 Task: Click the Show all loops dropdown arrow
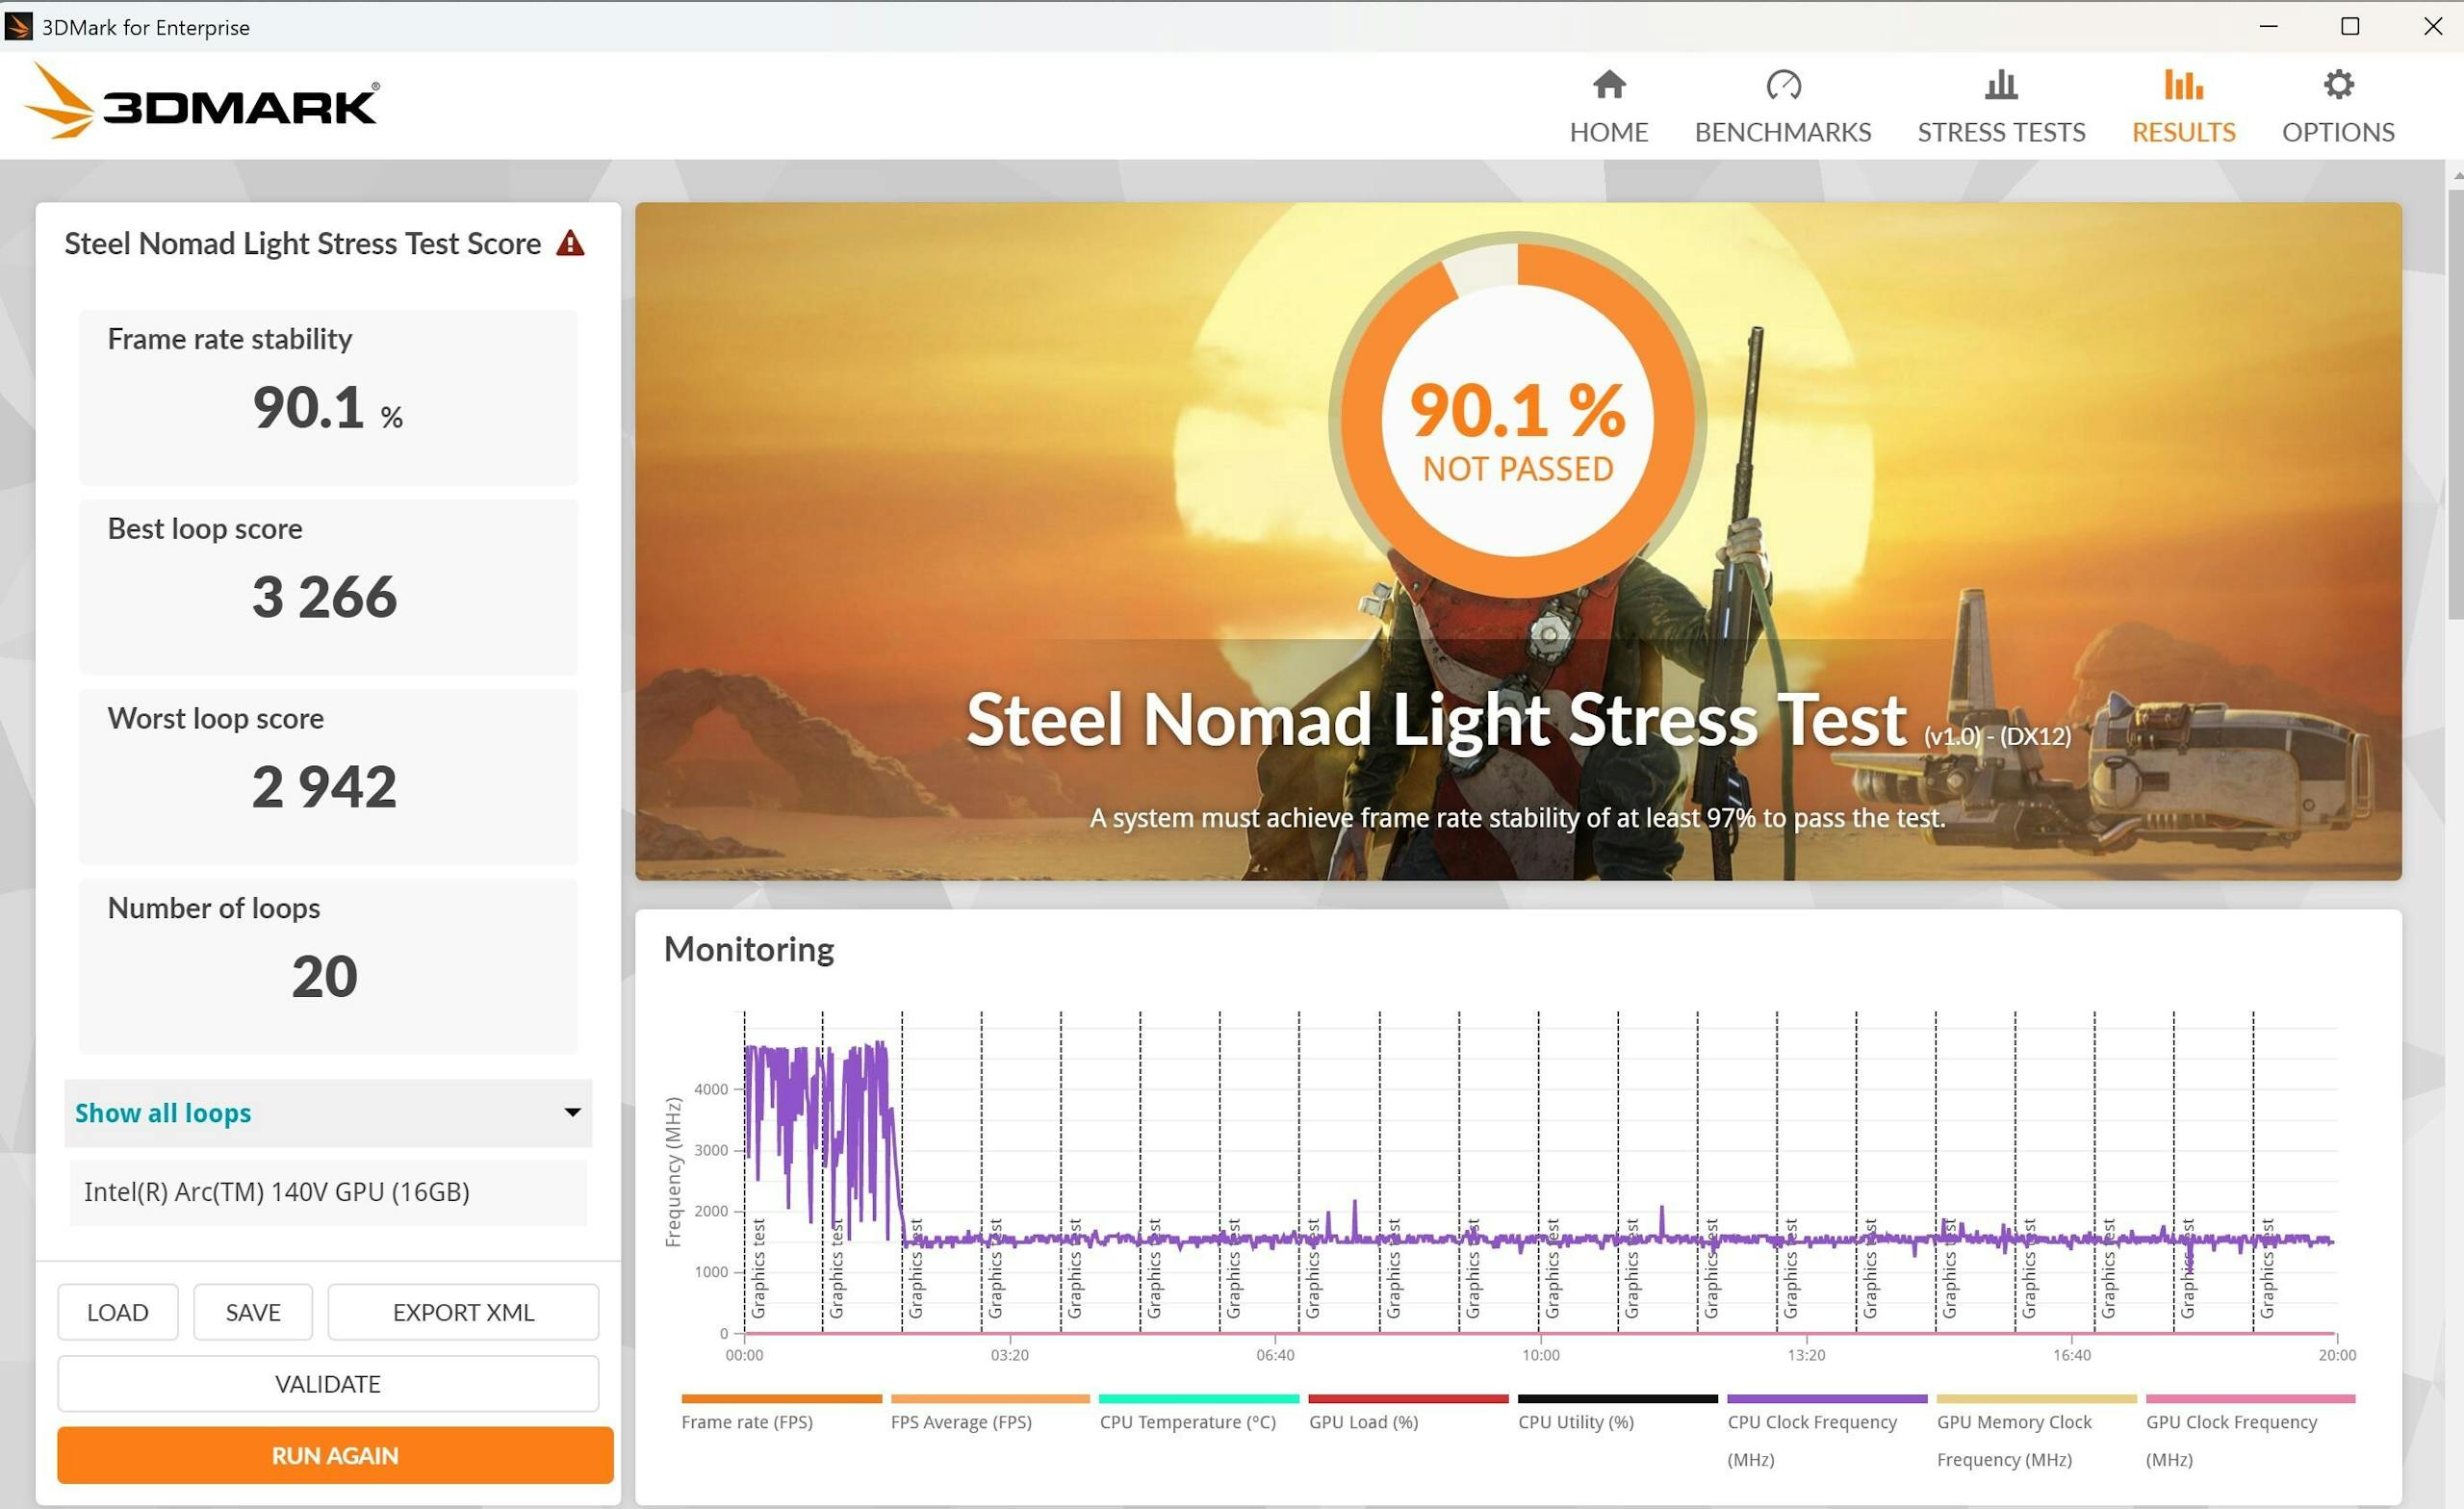[572, 1113]
